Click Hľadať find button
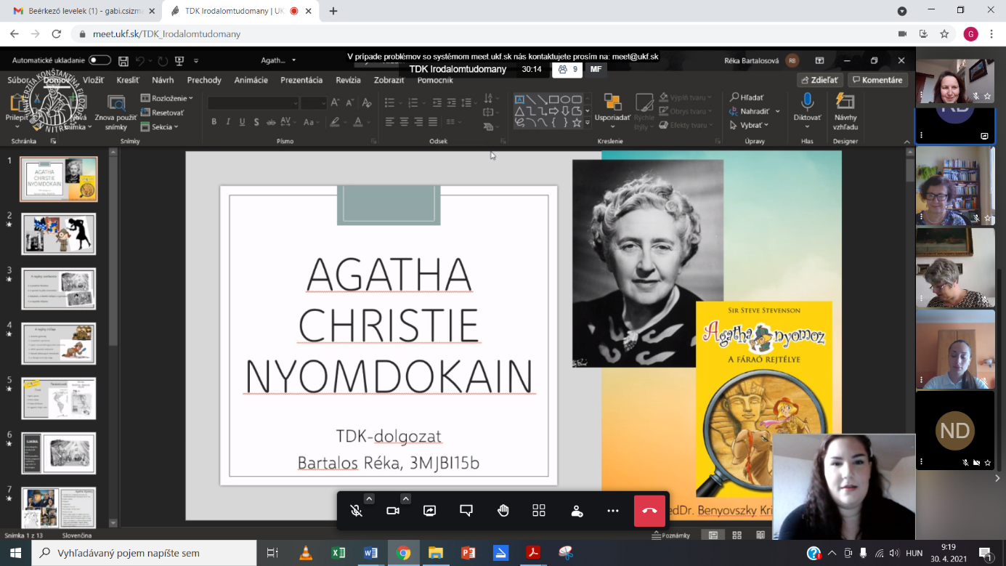This screenshot has width=1006, height=566. (x=747, y=97)
